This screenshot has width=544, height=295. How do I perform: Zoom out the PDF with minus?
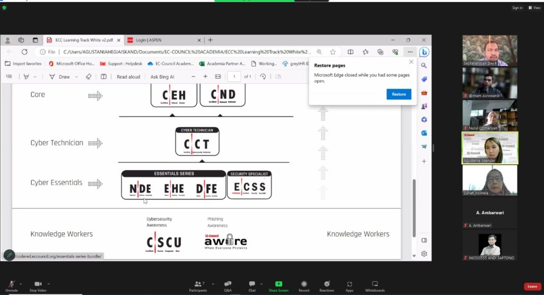pos(193,77)
